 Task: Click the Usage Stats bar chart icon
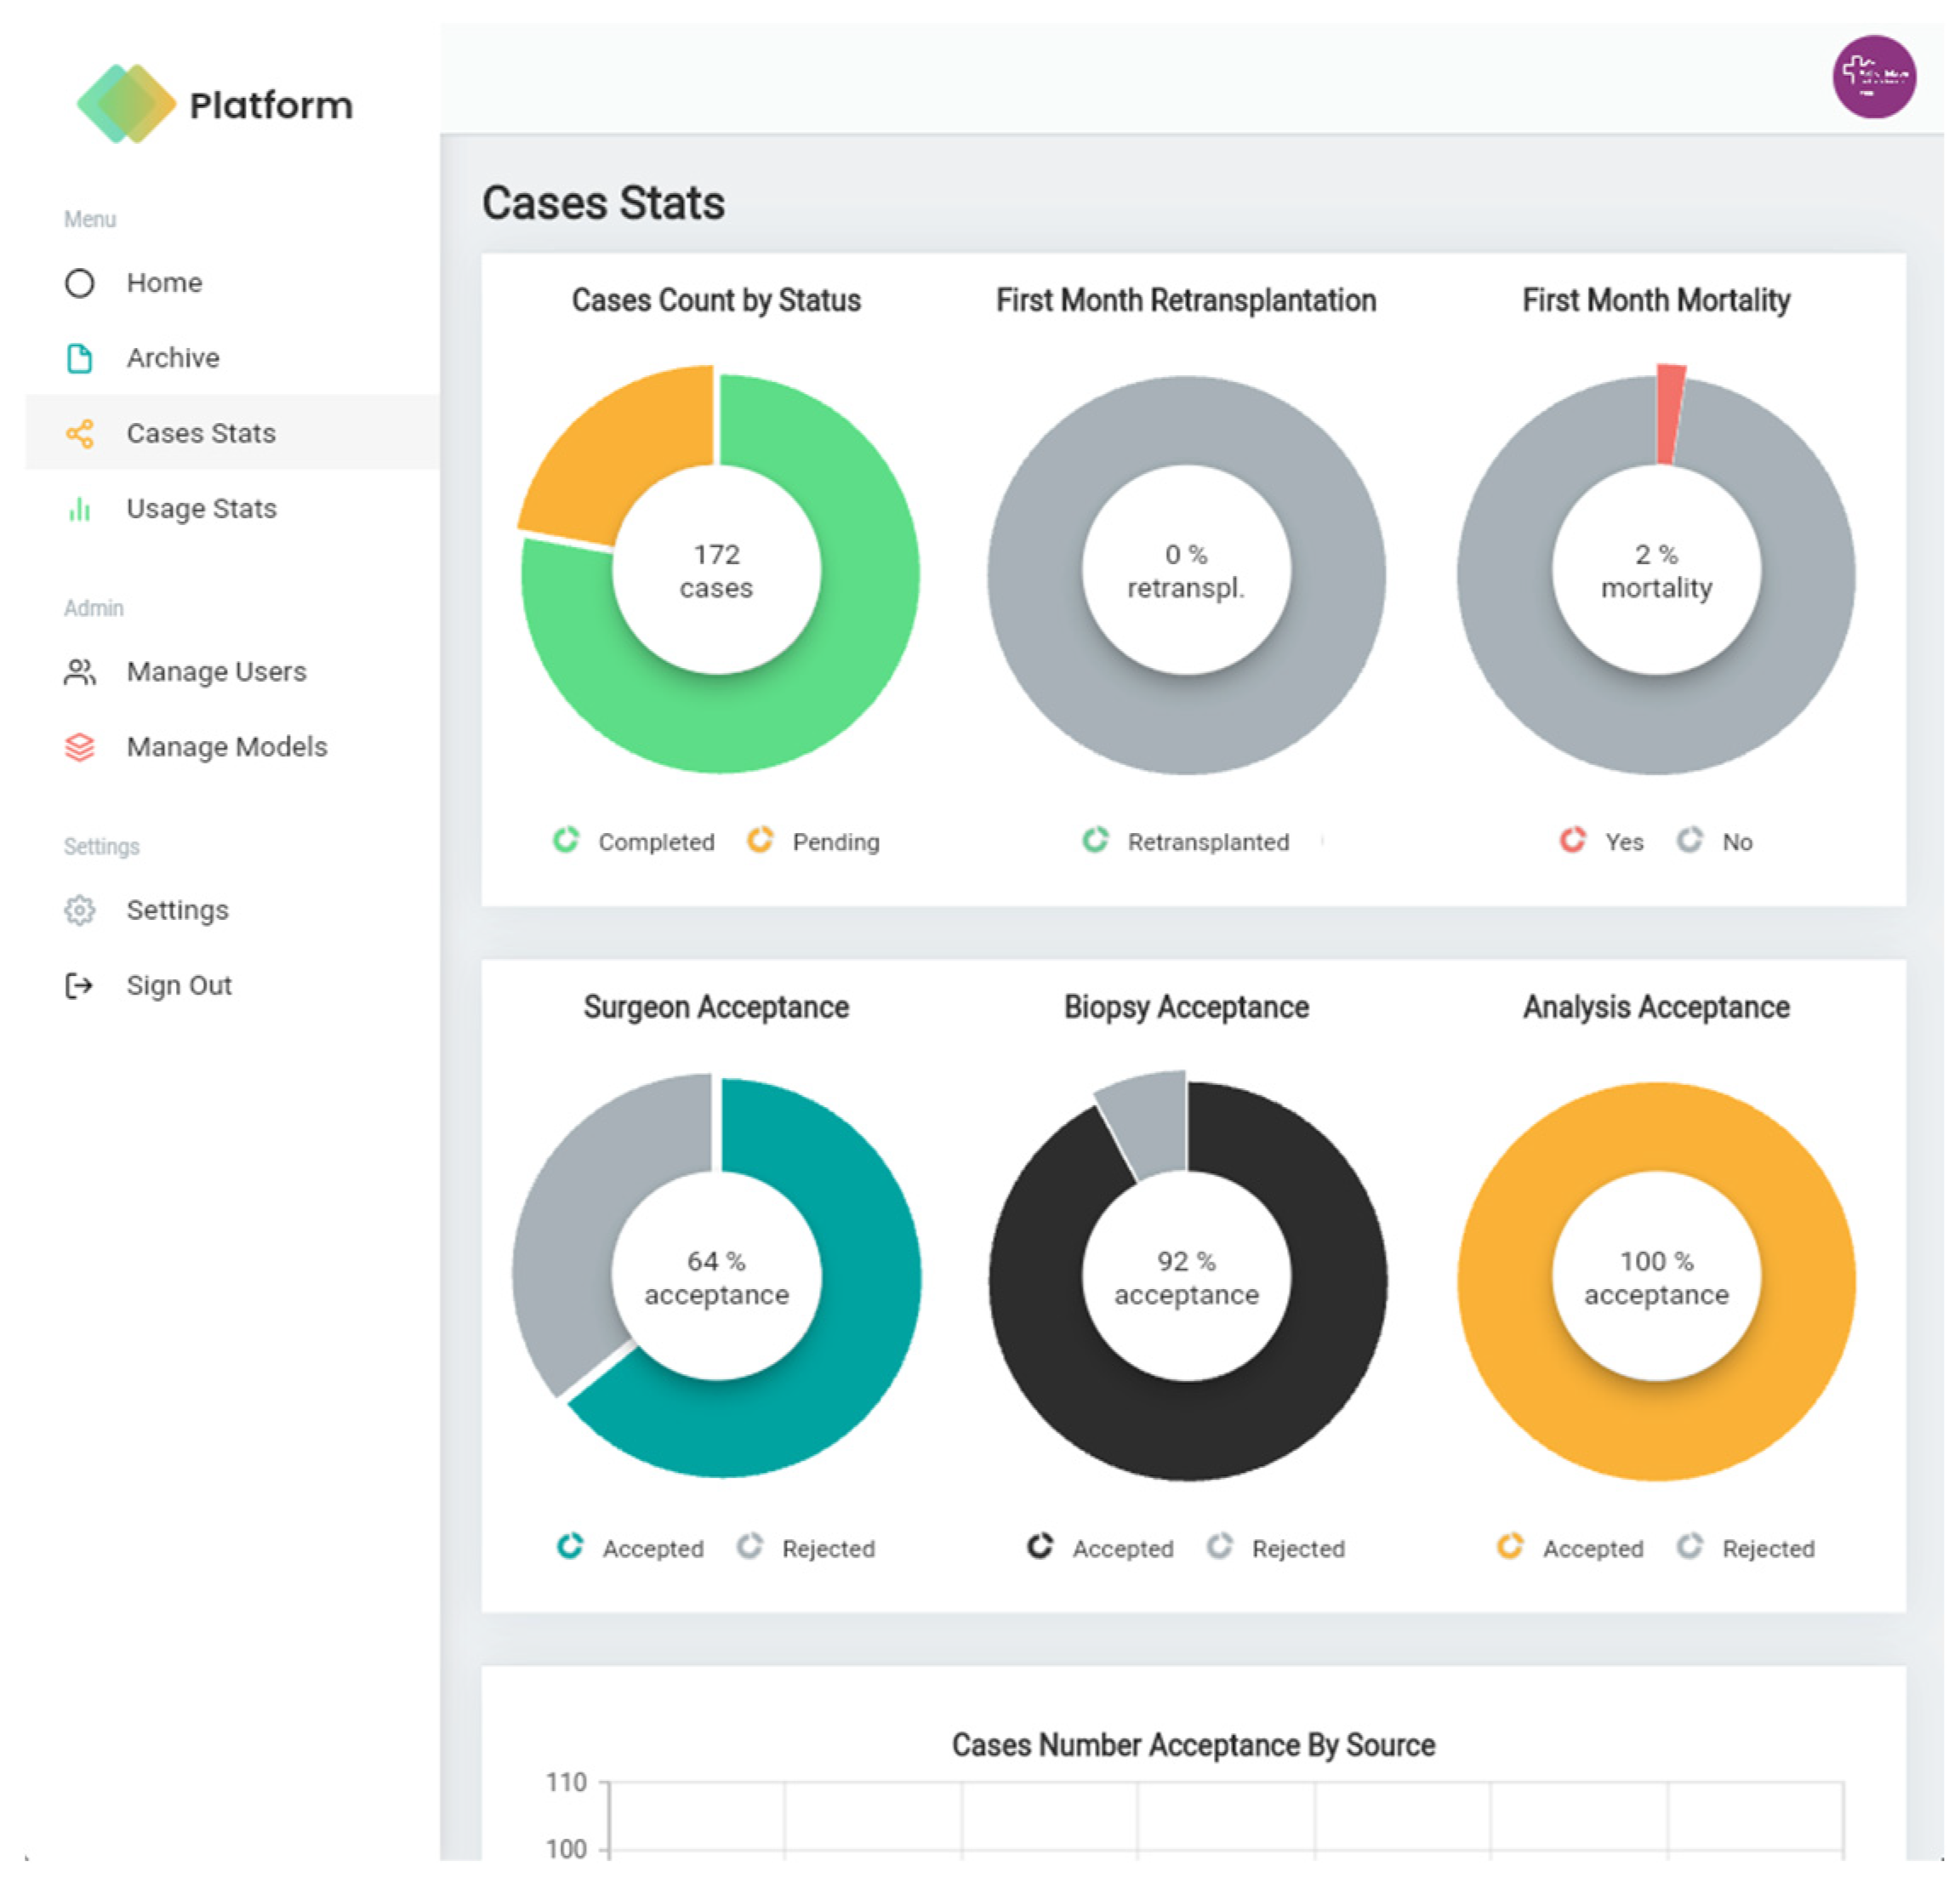tap(80, 509)
